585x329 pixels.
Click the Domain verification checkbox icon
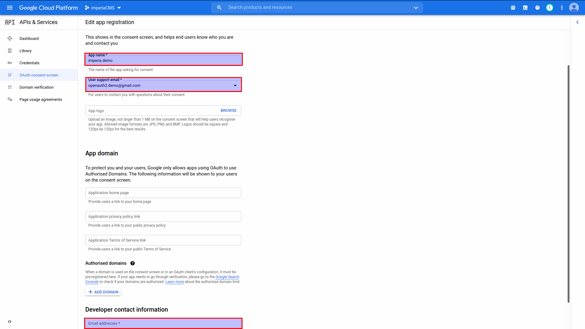pyautogui.click(x=10, y=87)
